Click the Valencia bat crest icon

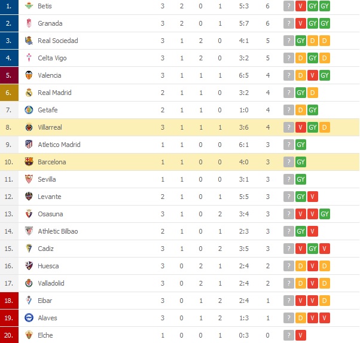[x=29, y=75]
